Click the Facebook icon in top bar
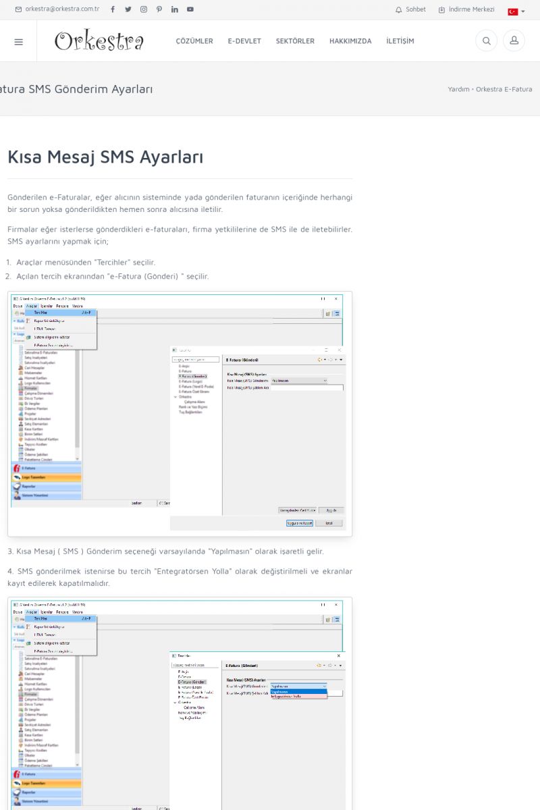Image resolution: width=540 pixels, height=810 pixels. point(113,9)
